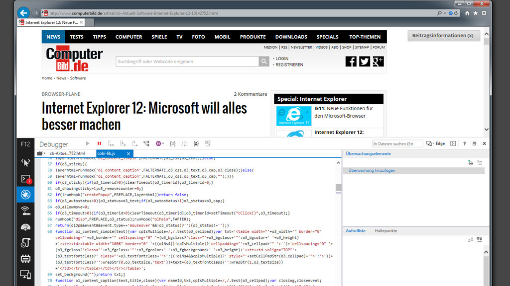Click the Step Out debugger icon
This screenshot has height=286, width=510.
click(x=134, y=143)
